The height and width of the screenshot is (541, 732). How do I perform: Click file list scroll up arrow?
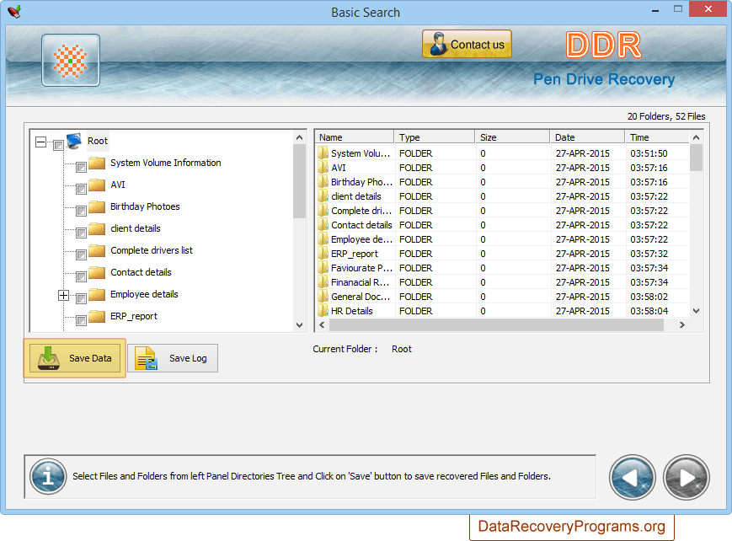[x=696, y=137]
